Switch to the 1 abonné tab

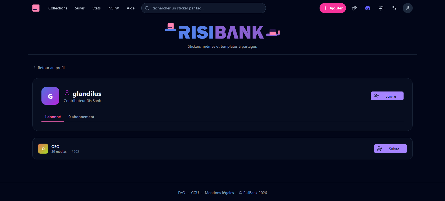coord(53,117)
